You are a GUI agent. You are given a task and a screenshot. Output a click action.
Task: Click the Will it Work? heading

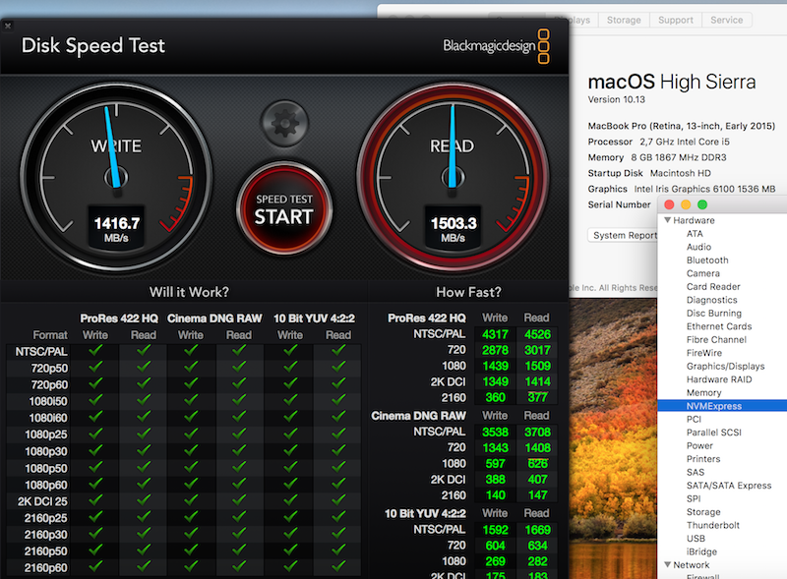(189, 292)
